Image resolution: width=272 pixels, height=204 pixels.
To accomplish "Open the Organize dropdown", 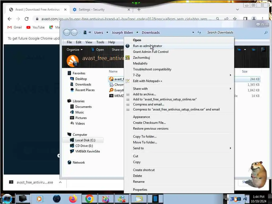I will click(75, 50).
